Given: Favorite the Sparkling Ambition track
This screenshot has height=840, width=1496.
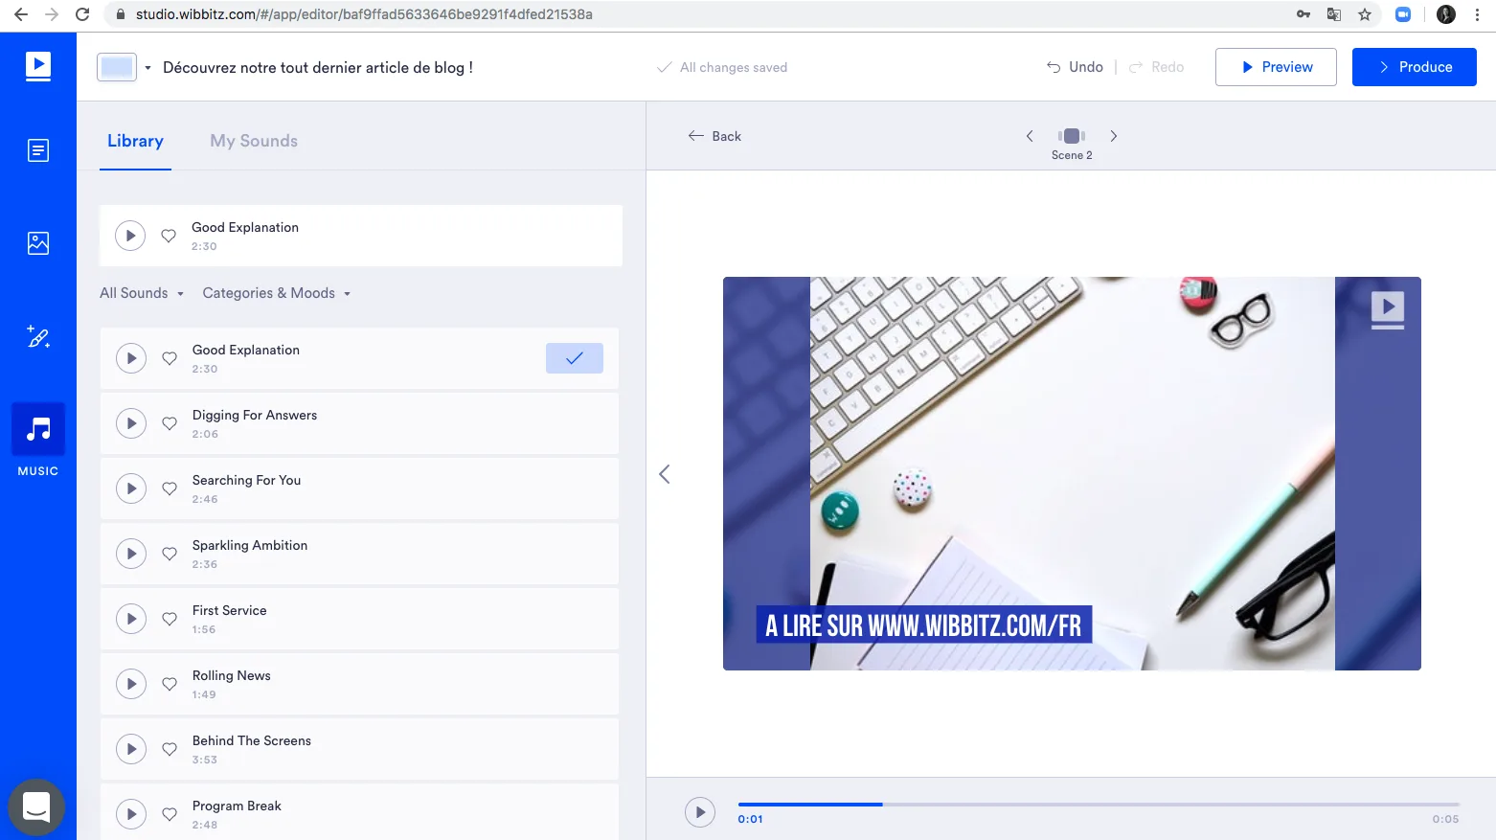Looking at the screenshot, I should point(170,554).
